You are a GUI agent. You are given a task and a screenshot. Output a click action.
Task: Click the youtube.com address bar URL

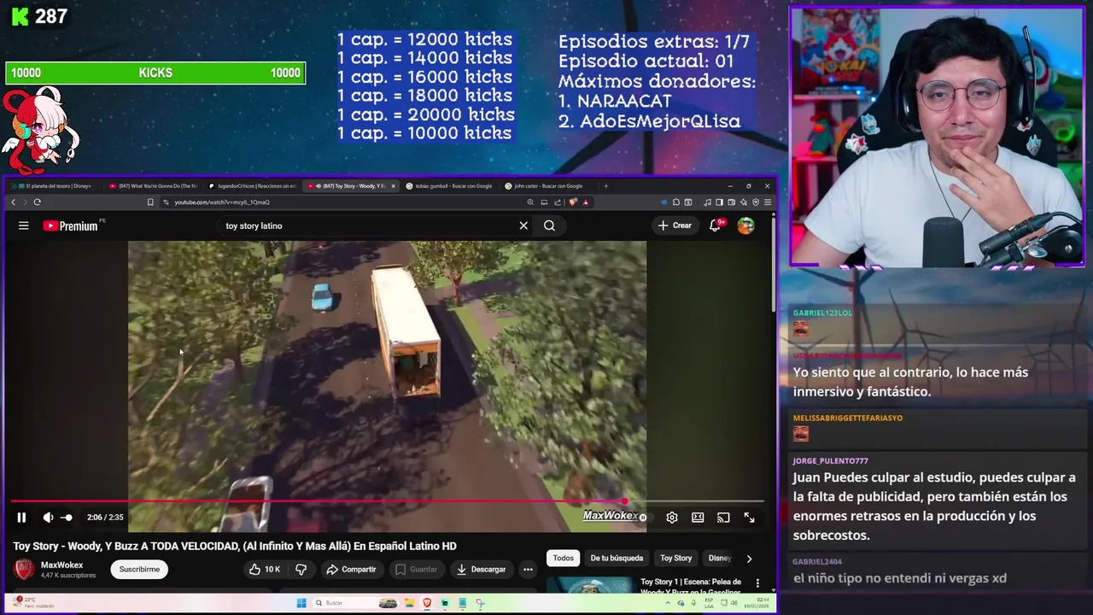click(x=222, y=202)
